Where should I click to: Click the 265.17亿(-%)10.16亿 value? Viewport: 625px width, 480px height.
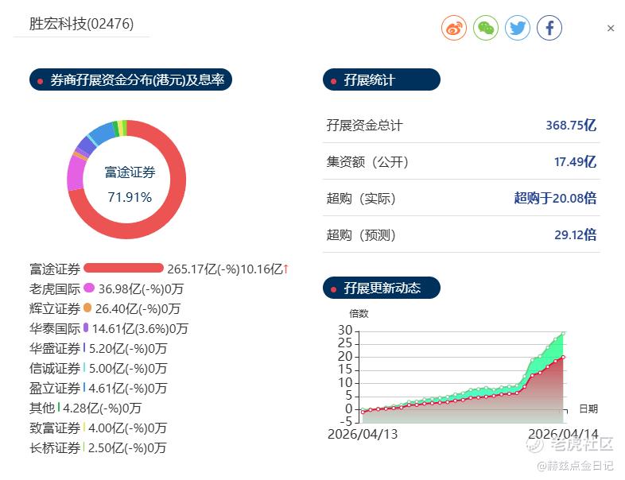click(x=225, y=269)
